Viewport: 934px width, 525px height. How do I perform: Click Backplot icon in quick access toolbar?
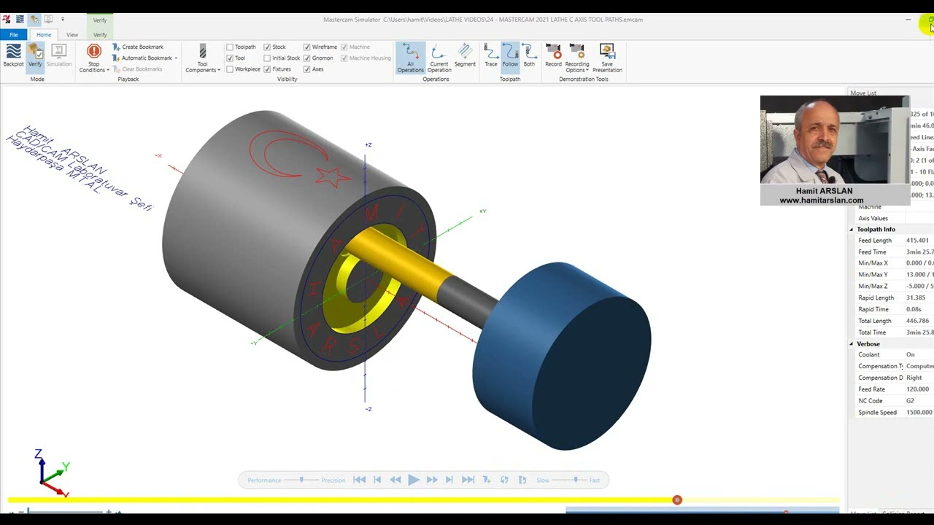[x=20, y=20]
